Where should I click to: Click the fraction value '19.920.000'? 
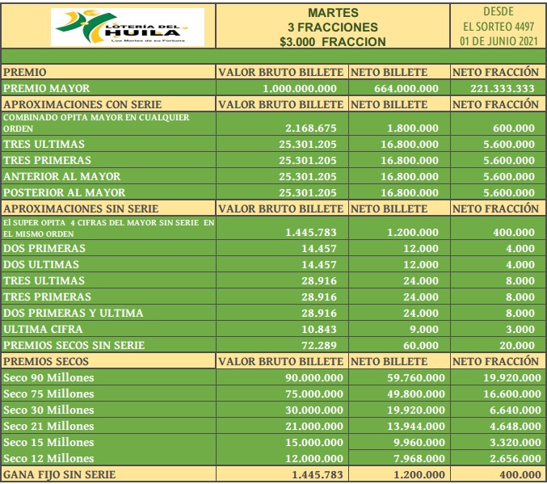point(512,377)
